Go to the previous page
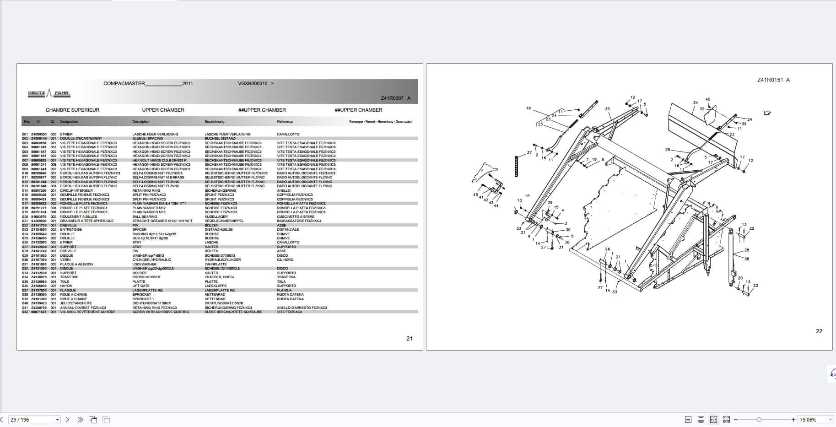 (2, 420)
